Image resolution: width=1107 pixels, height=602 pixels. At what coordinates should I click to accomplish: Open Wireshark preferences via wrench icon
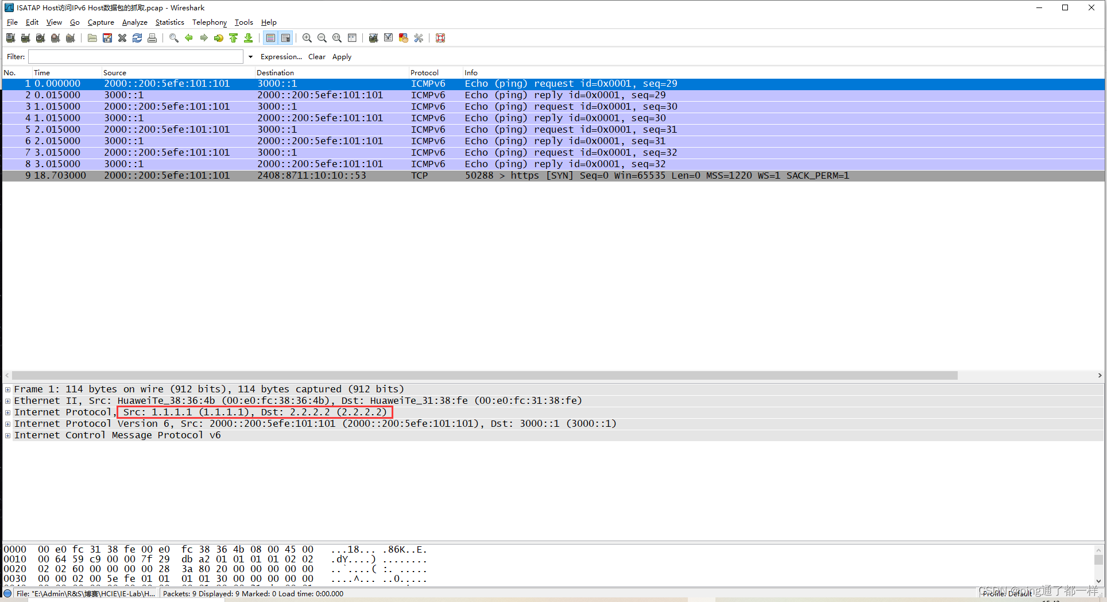[x=419, y=38]
